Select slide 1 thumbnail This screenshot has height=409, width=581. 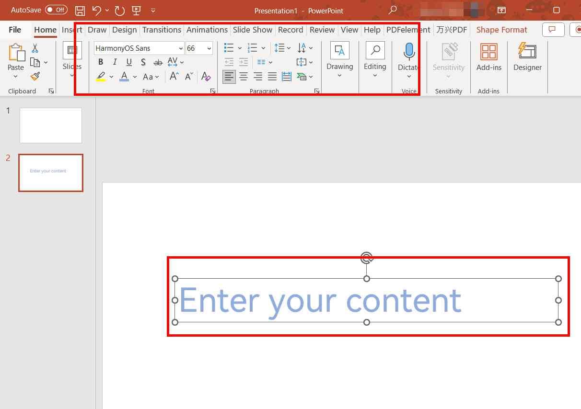51,125
